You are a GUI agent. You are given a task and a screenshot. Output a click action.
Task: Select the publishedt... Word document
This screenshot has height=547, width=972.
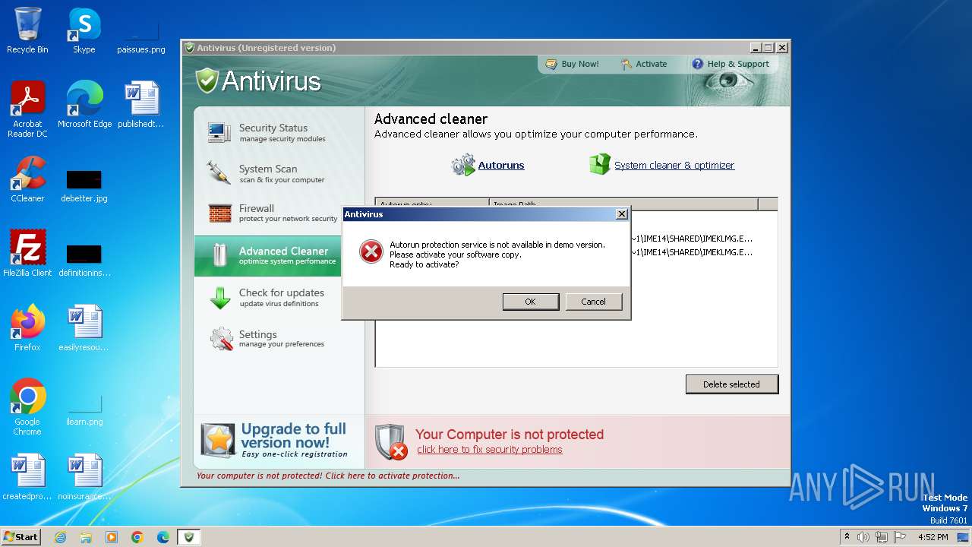pos(141,104)
